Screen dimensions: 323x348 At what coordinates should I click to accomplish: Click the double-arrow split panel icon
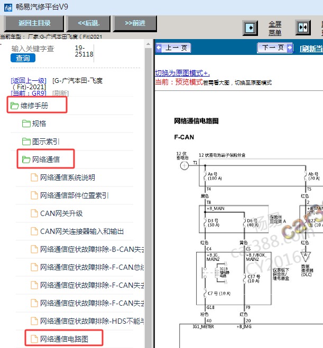[x=303, y=27]
